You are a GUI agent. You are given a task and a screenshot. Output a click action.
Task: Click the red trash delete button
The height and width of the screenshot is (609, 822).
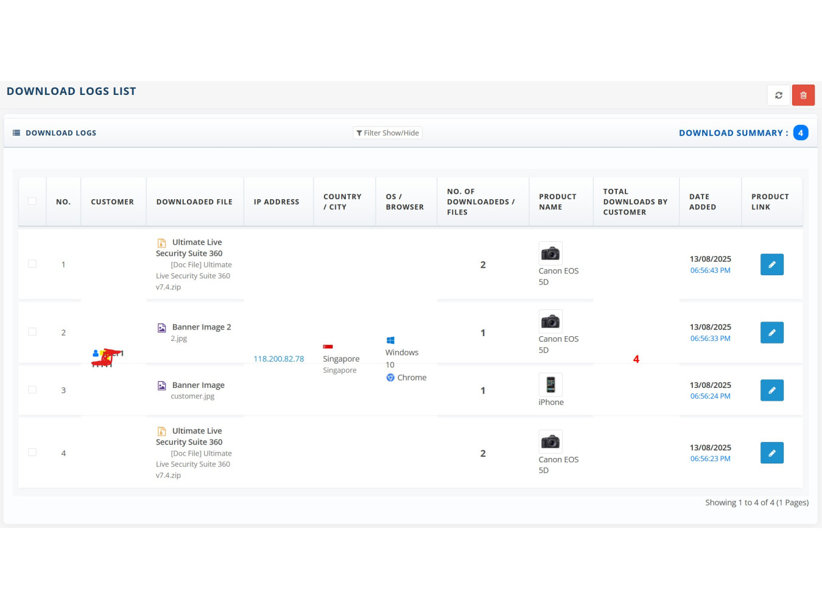pyautogui.click(x=803, y=95)
